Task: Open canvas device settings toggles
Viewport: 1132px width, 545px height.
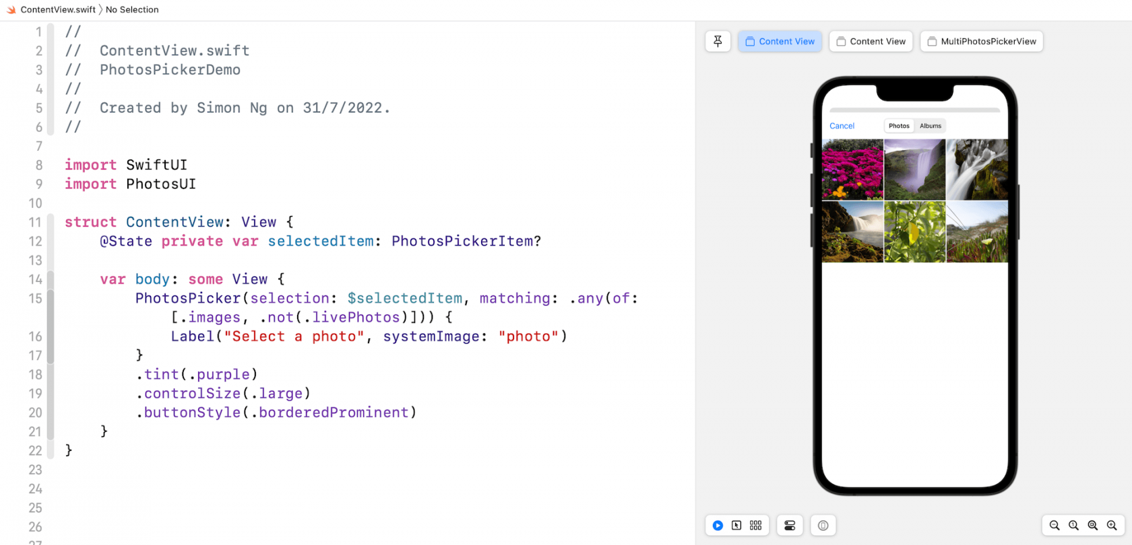Action: 790,525
